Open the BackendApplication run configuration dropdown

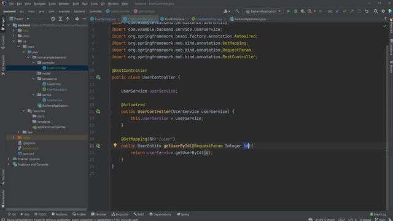tap(263, 11)
